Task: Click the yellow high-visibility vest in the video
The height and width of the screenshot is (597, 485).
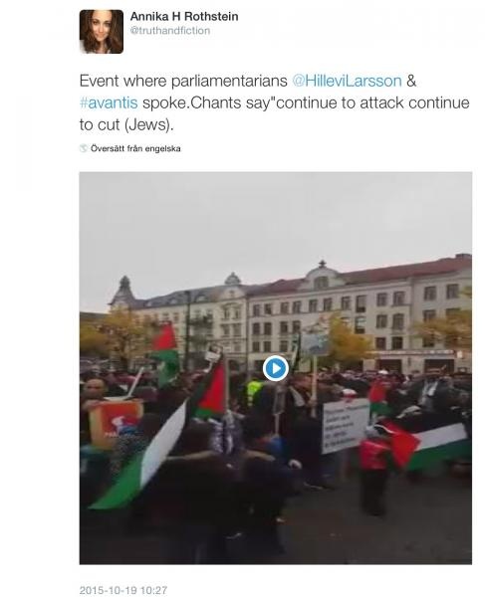Action: (254, 392)
